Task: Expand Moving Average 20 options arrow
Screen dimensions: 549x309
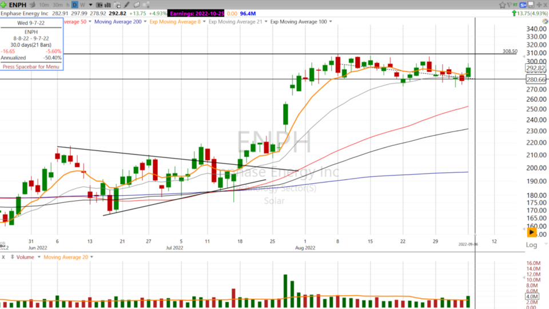Action: 91,257
